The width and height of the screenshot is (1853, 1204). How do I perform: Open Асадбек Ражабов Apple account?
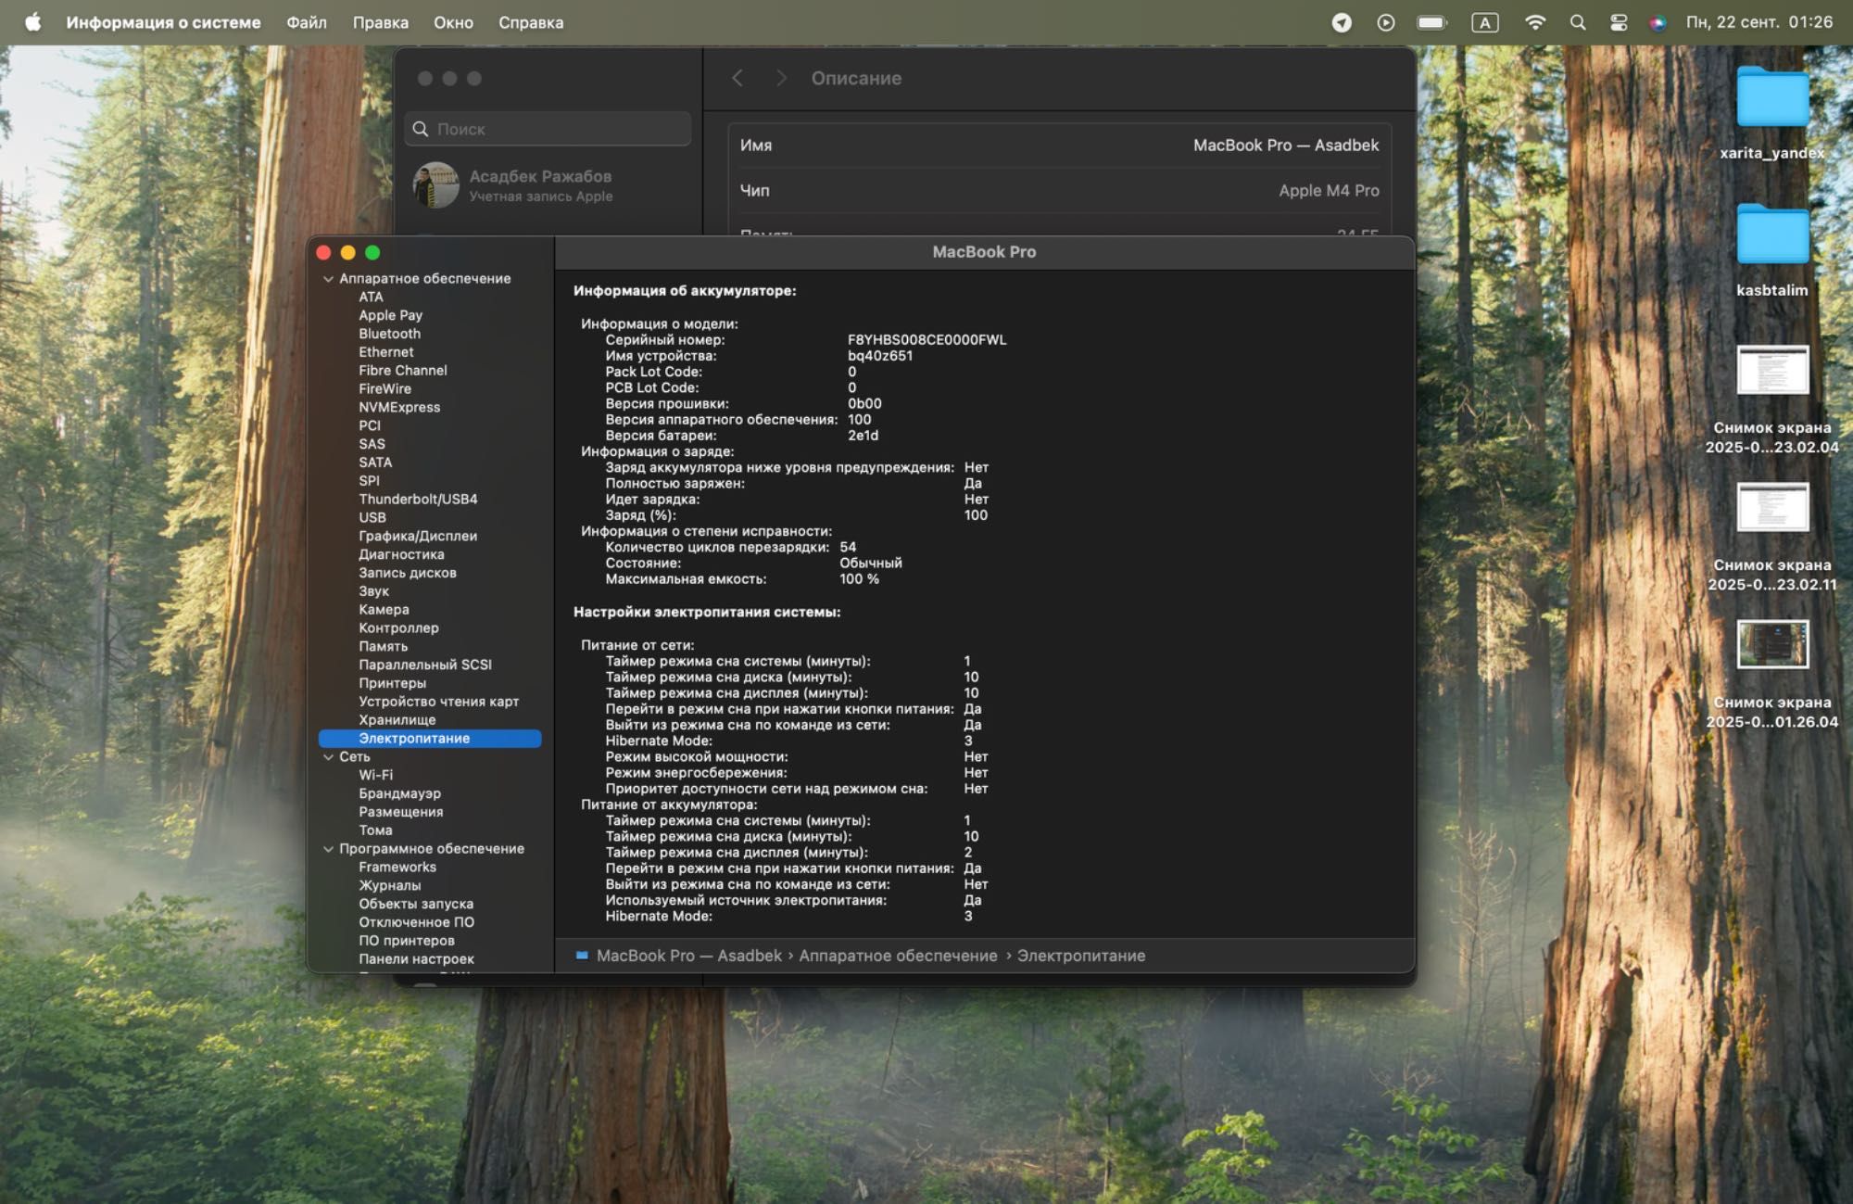[540, 184]
